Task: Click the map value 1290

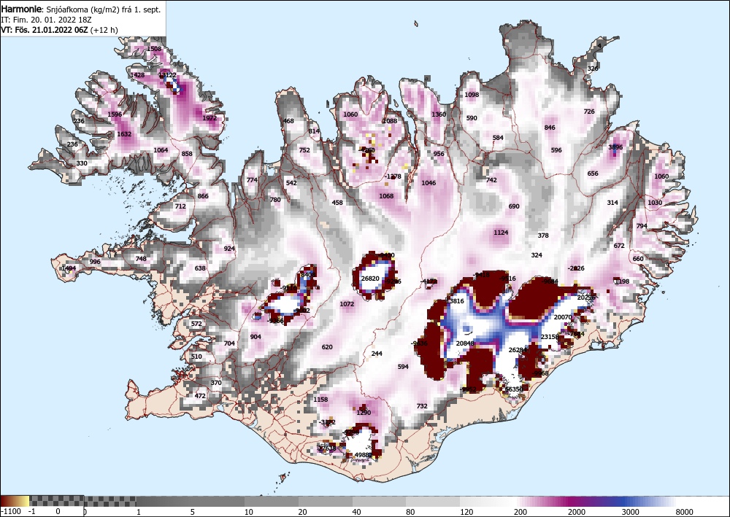Action: click(x=364, y=413)
